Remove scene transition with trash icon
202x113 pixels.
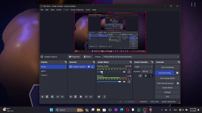tap(146, 76)
